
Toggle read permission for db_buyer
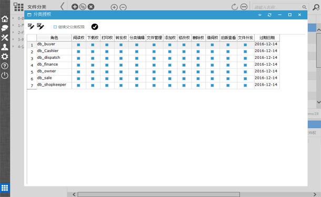[x=78, y=45]
